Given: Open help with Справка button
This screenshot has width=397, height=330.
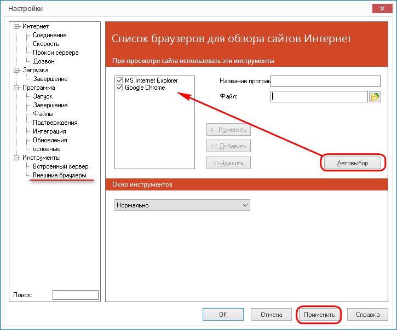Looking at the screenshot, I should point(367,315).
